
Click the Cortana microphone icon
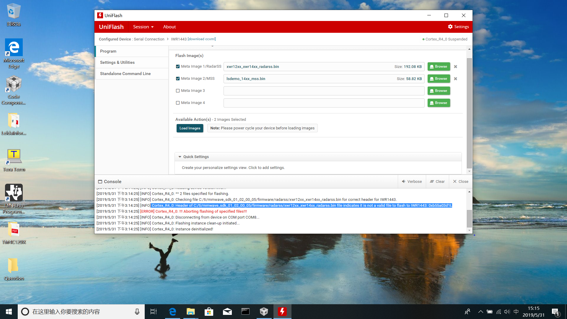coord(137,312)
